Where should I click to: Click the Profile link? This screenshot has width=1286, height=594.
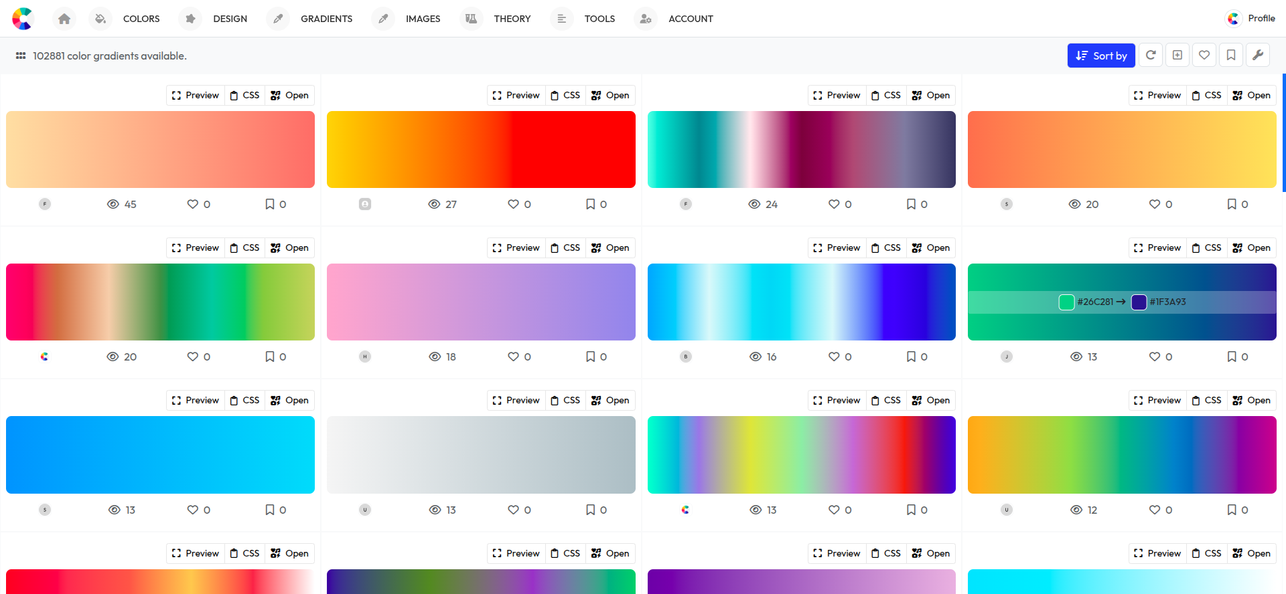1261,19
